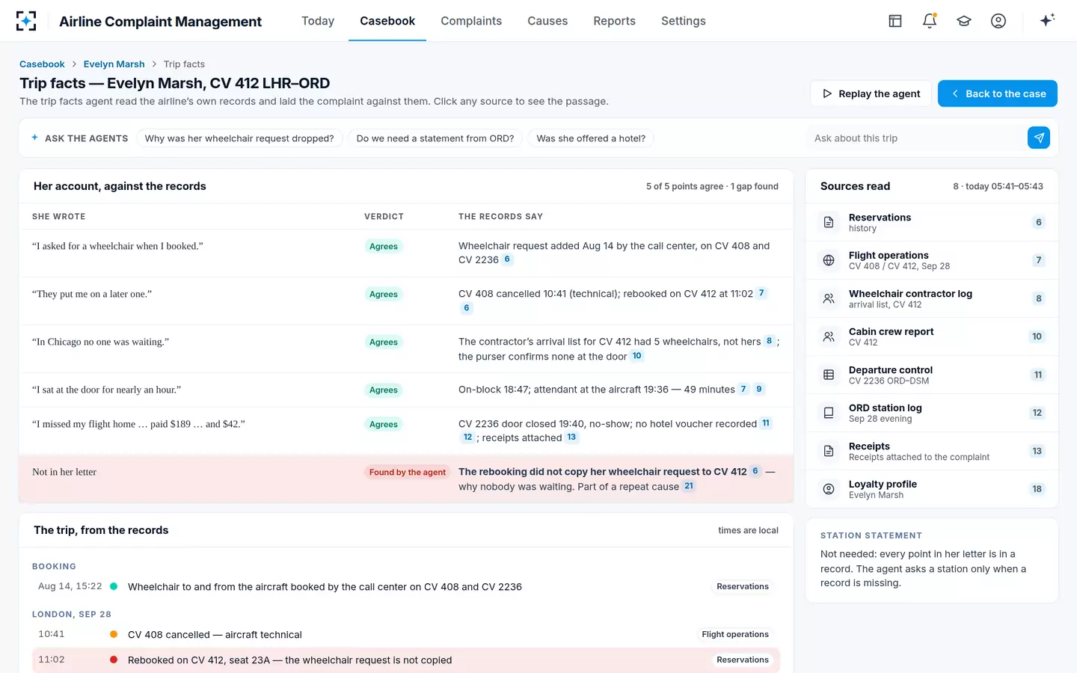Open the Loyalty profile source badge 18
This screenshot has width=1077, height=673.
(x=1037, y=489)
